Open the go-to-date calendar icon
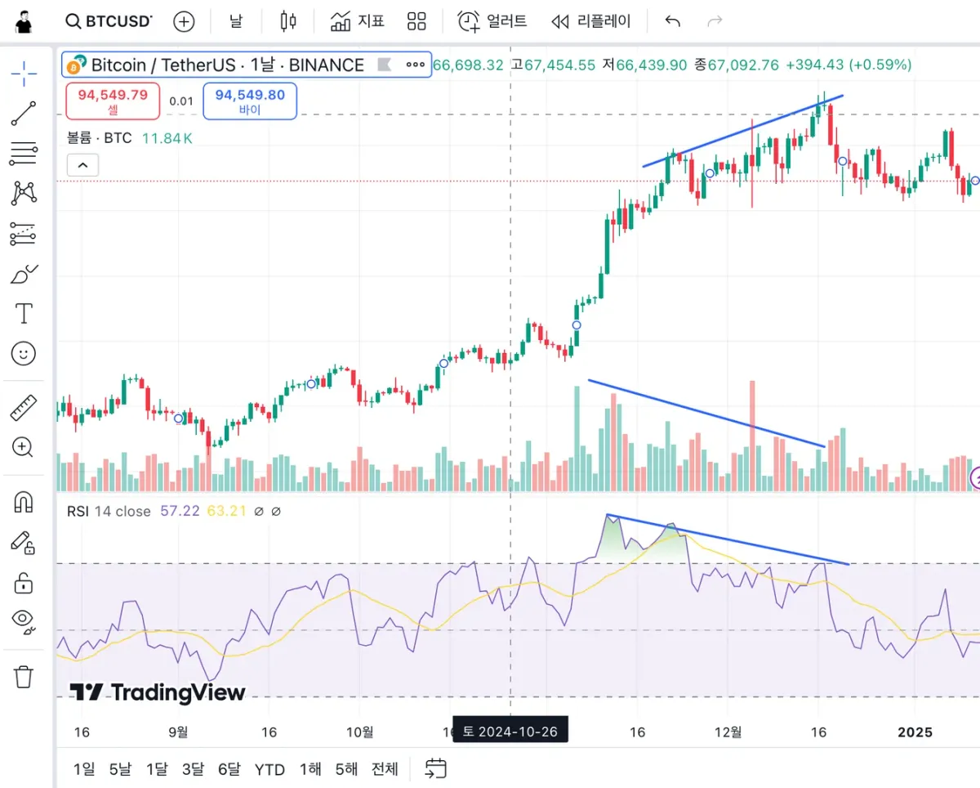Image resolution: width=980 pixels, height=788 pixels. click(436, 768)
